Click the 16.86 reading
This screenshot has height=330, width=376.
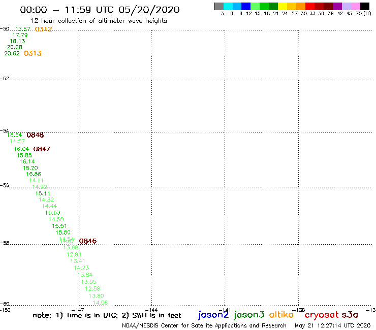(x=34, y=174)
